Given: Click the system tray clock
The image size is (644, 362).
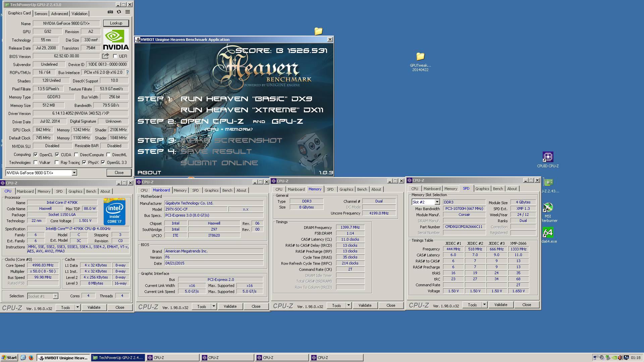Looking at the screenshot, I should pyautogui.click(x=635, y=358).
